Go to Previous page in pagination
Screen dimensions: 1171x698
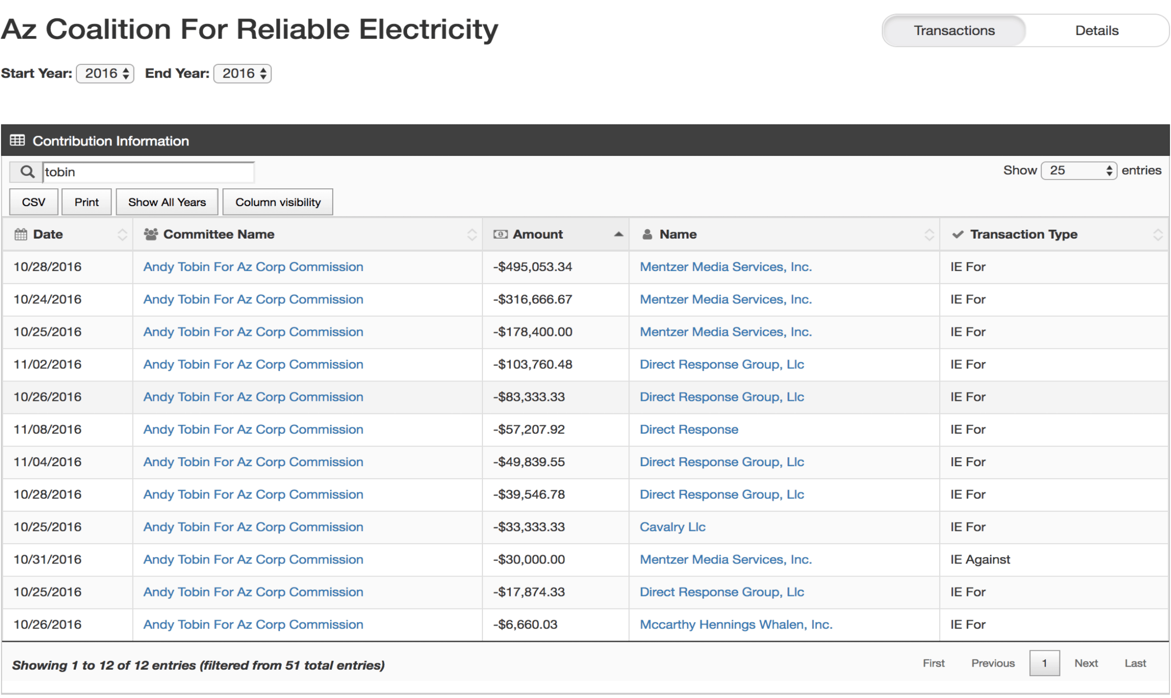(x=993, y=663)
